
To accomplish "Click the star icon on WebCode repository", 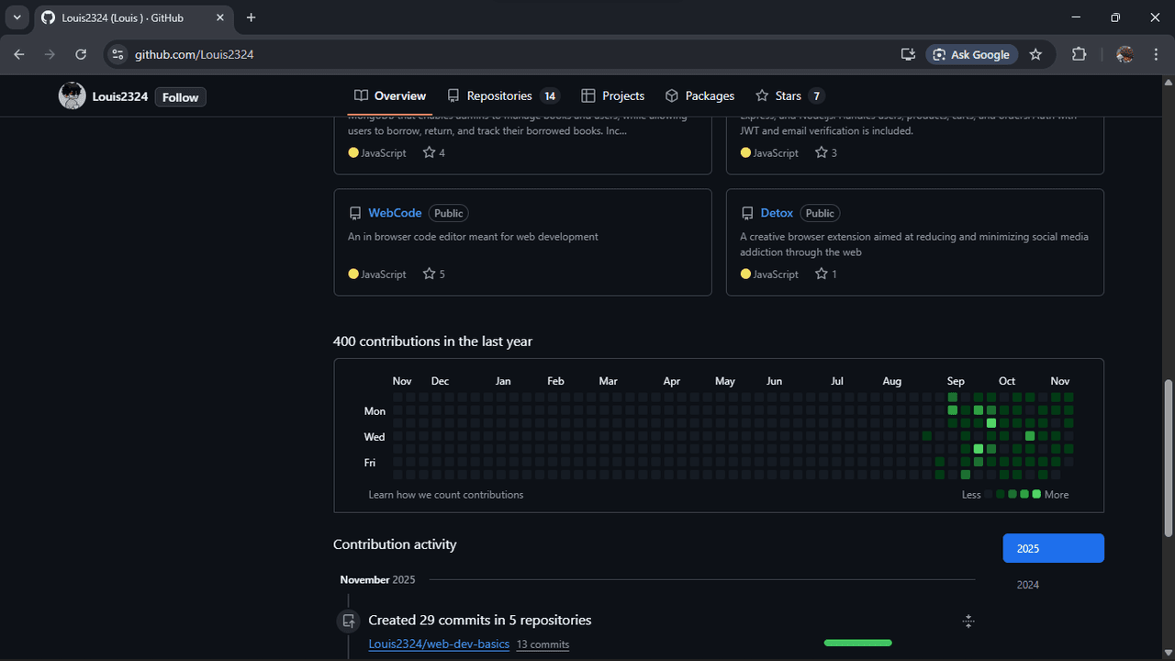I will pos(429,274).
